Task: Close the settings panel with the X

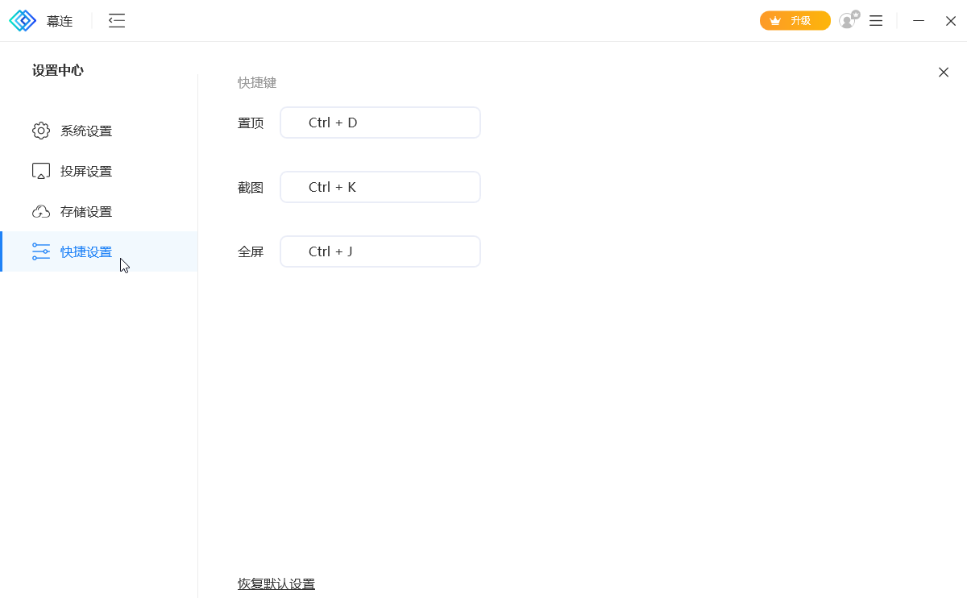Action: click(x=943, y=72)
